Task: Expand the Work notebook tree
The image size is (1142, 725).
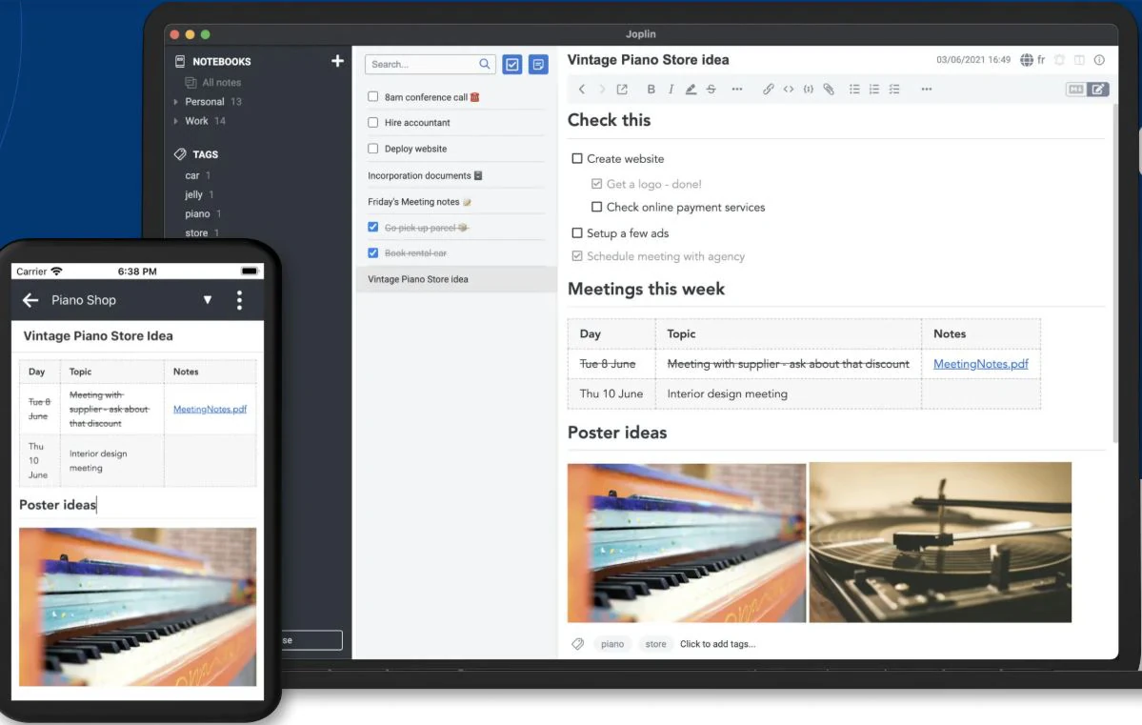Action: (x=175, y=121)
